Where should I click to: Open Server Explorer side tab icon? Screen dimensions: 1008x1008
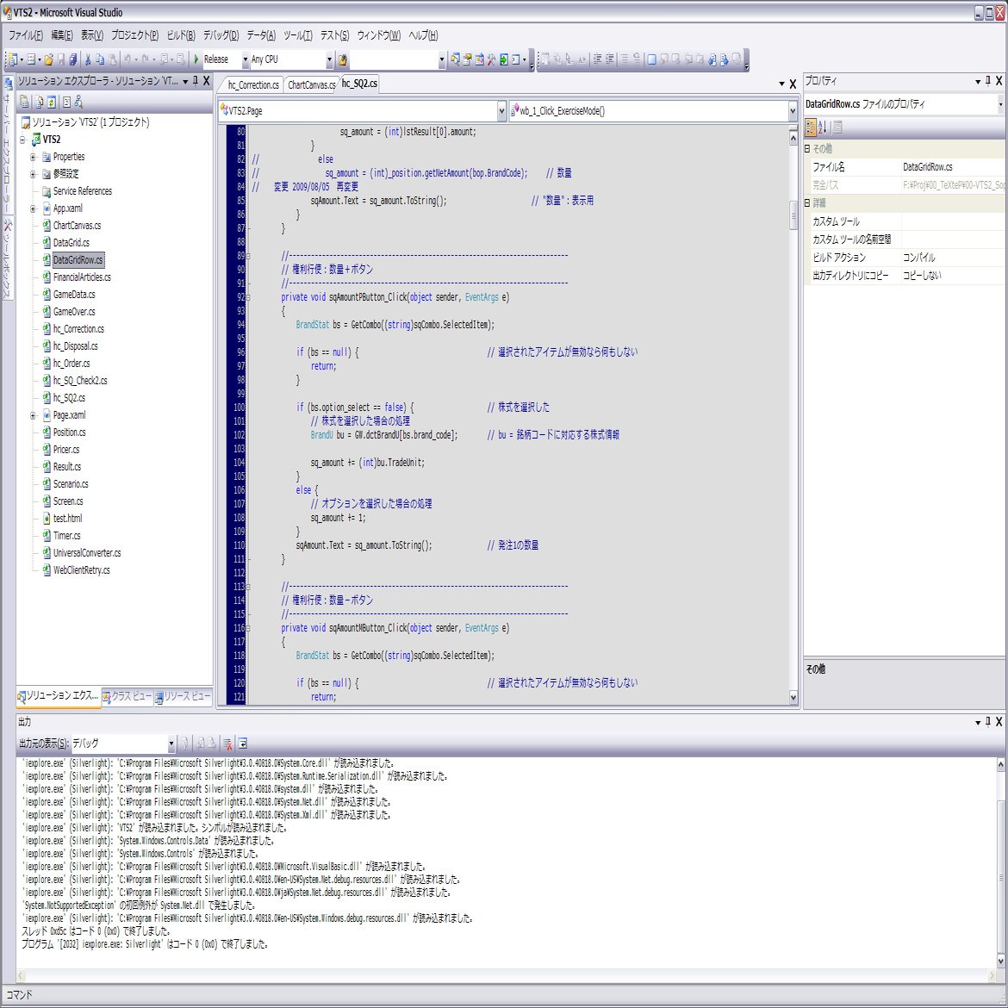[x=9, y=84]
